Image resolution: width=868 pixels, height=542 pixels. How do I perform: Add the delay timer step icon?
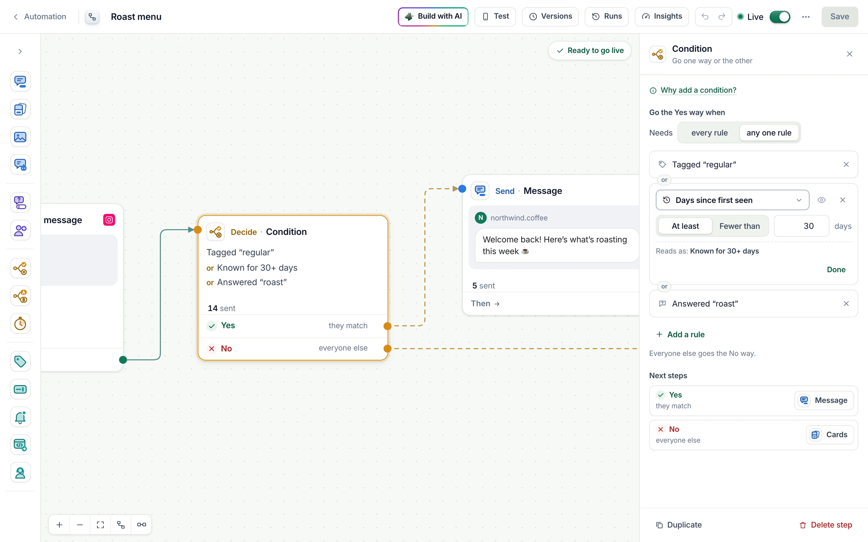point(20,324)
